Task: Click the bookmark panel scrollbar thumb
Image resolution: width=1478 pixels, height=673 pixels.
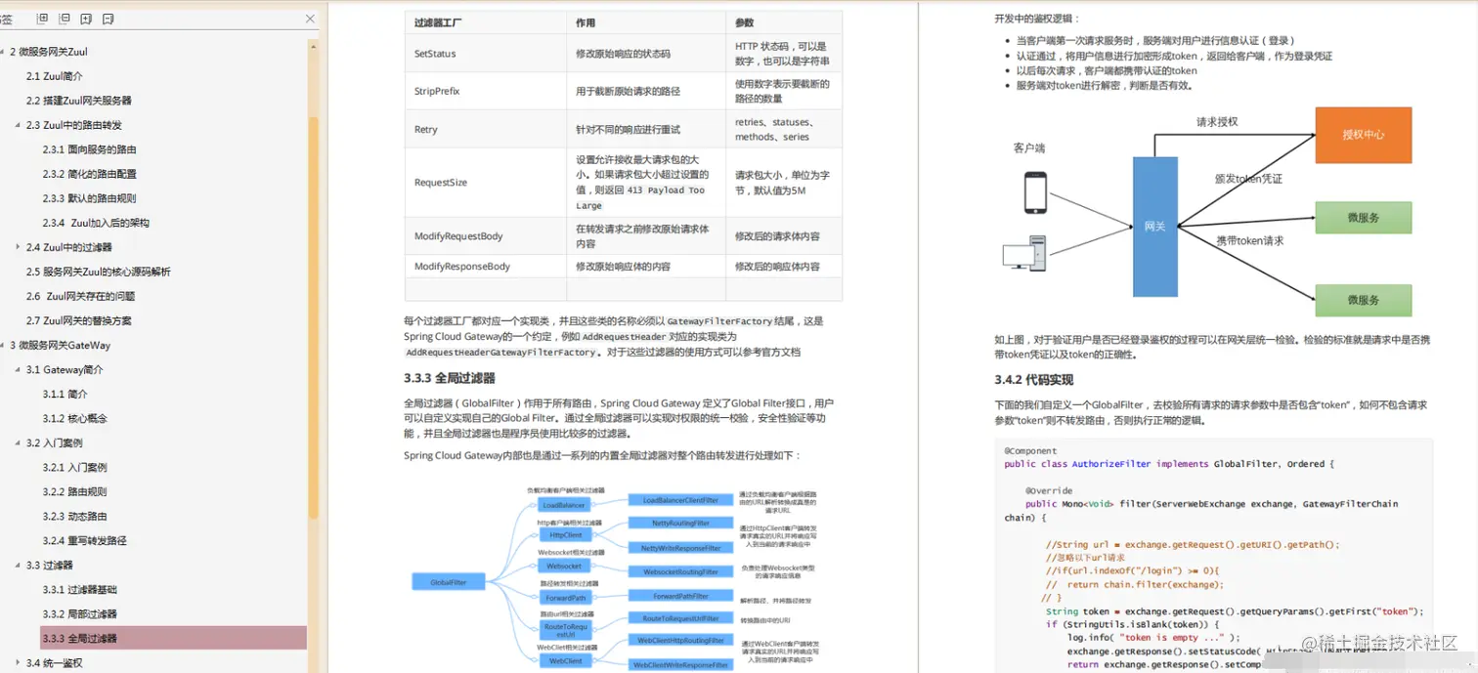Action: (x=314, y=317)
